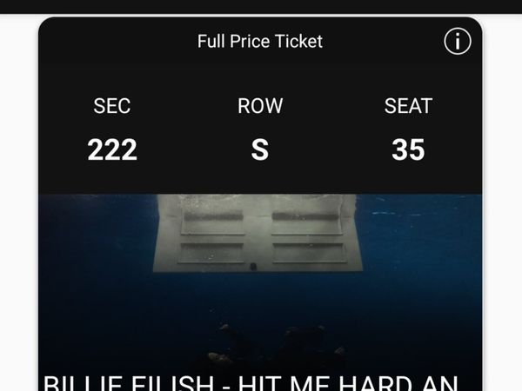The width and height of the screenshot is (522, 391).
Task: Select the SEC label
Action: 112,106
